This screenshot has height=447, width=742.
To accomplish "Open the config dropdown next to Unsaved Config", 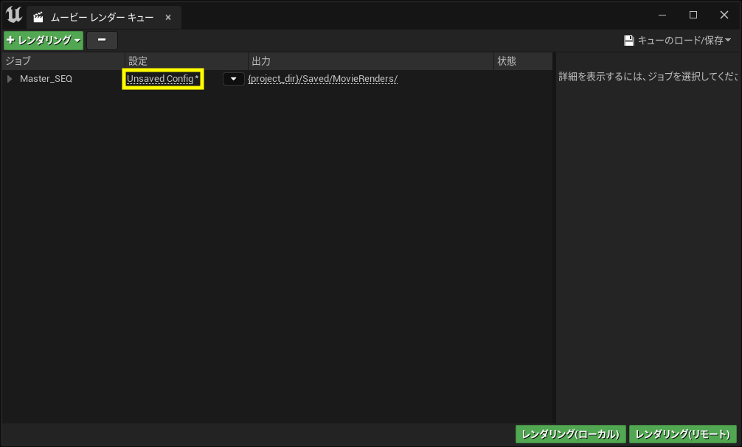I will coord(234,78).
